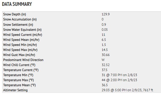
Task: Click the Snow Settlement value 0.9
Action: pyautogui.click(x=104, y=25)
